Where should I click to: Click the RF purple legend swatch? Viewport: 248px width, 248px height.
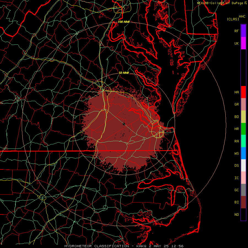click(243, 31)
